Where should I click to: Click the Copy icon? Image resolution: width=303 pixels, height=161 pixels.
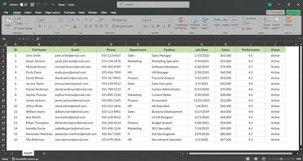tap(15, 24)
